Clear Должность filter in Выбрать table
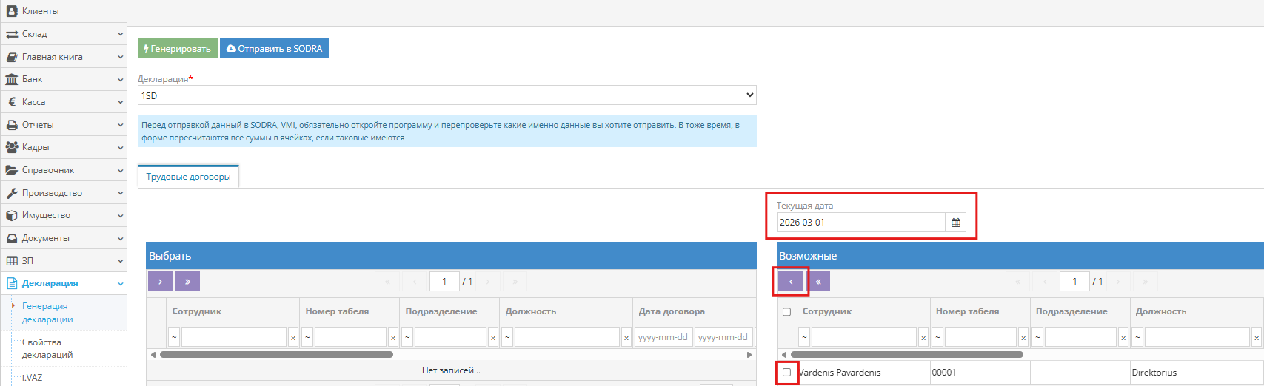 coord(626,338)
